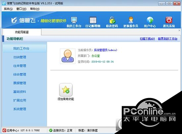Click login time 2019-01-12 09:34

tap(103, 62)
